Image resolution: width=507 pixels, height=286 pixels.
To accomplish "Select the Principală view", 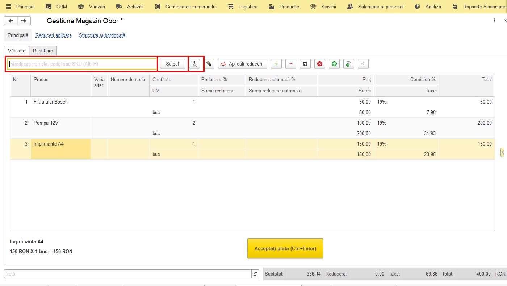I will point(18,35).
